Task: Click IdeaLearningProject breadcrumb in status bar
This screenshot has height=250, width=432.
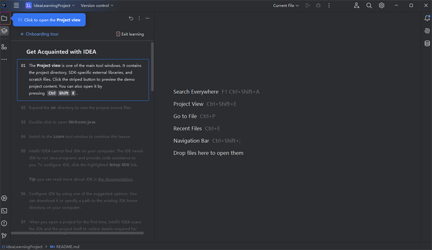Action: 22,247
